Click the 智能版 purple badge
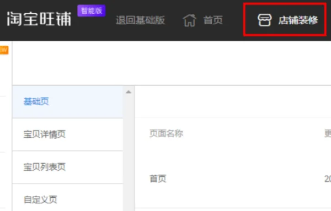 coord(92,10)
